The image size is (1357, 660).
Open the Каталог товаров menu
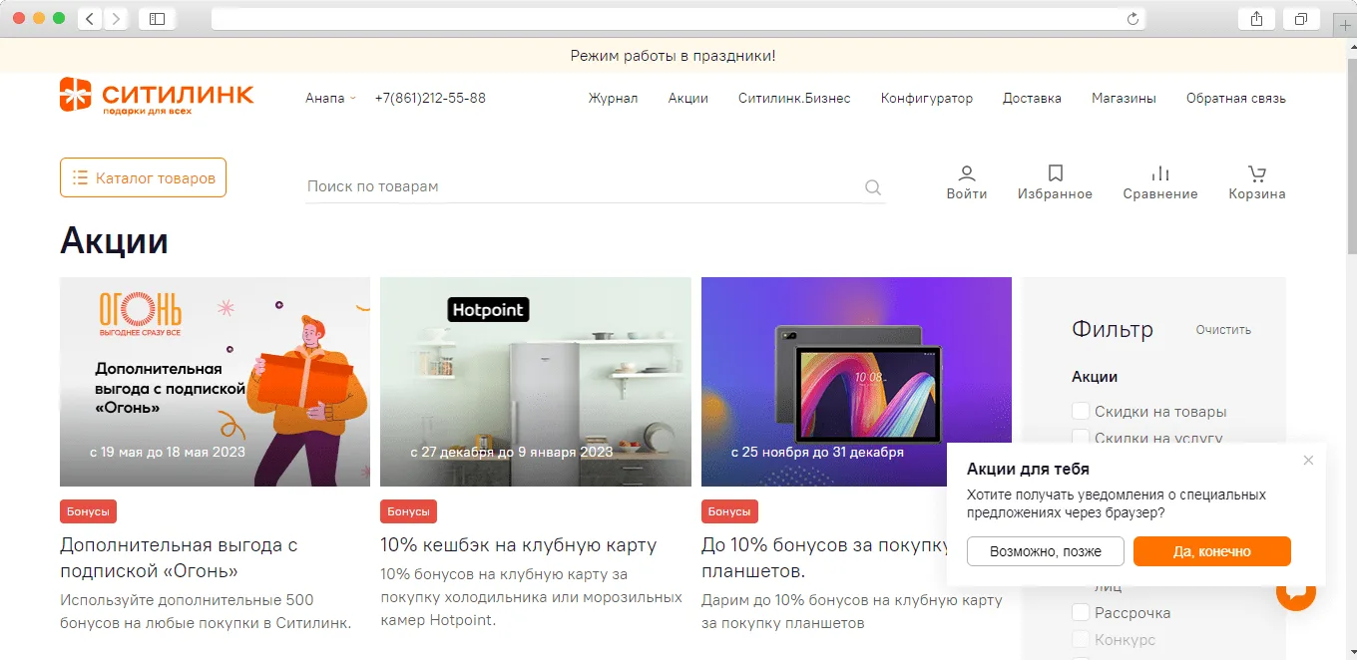click(x=143, y=177)
